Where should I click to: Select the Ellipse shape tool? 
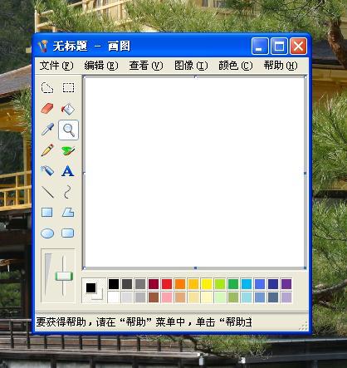coord(47,233)
